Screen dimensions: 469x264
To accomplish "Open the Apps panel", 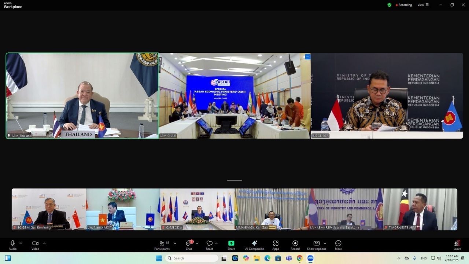I will click(276, 245).
